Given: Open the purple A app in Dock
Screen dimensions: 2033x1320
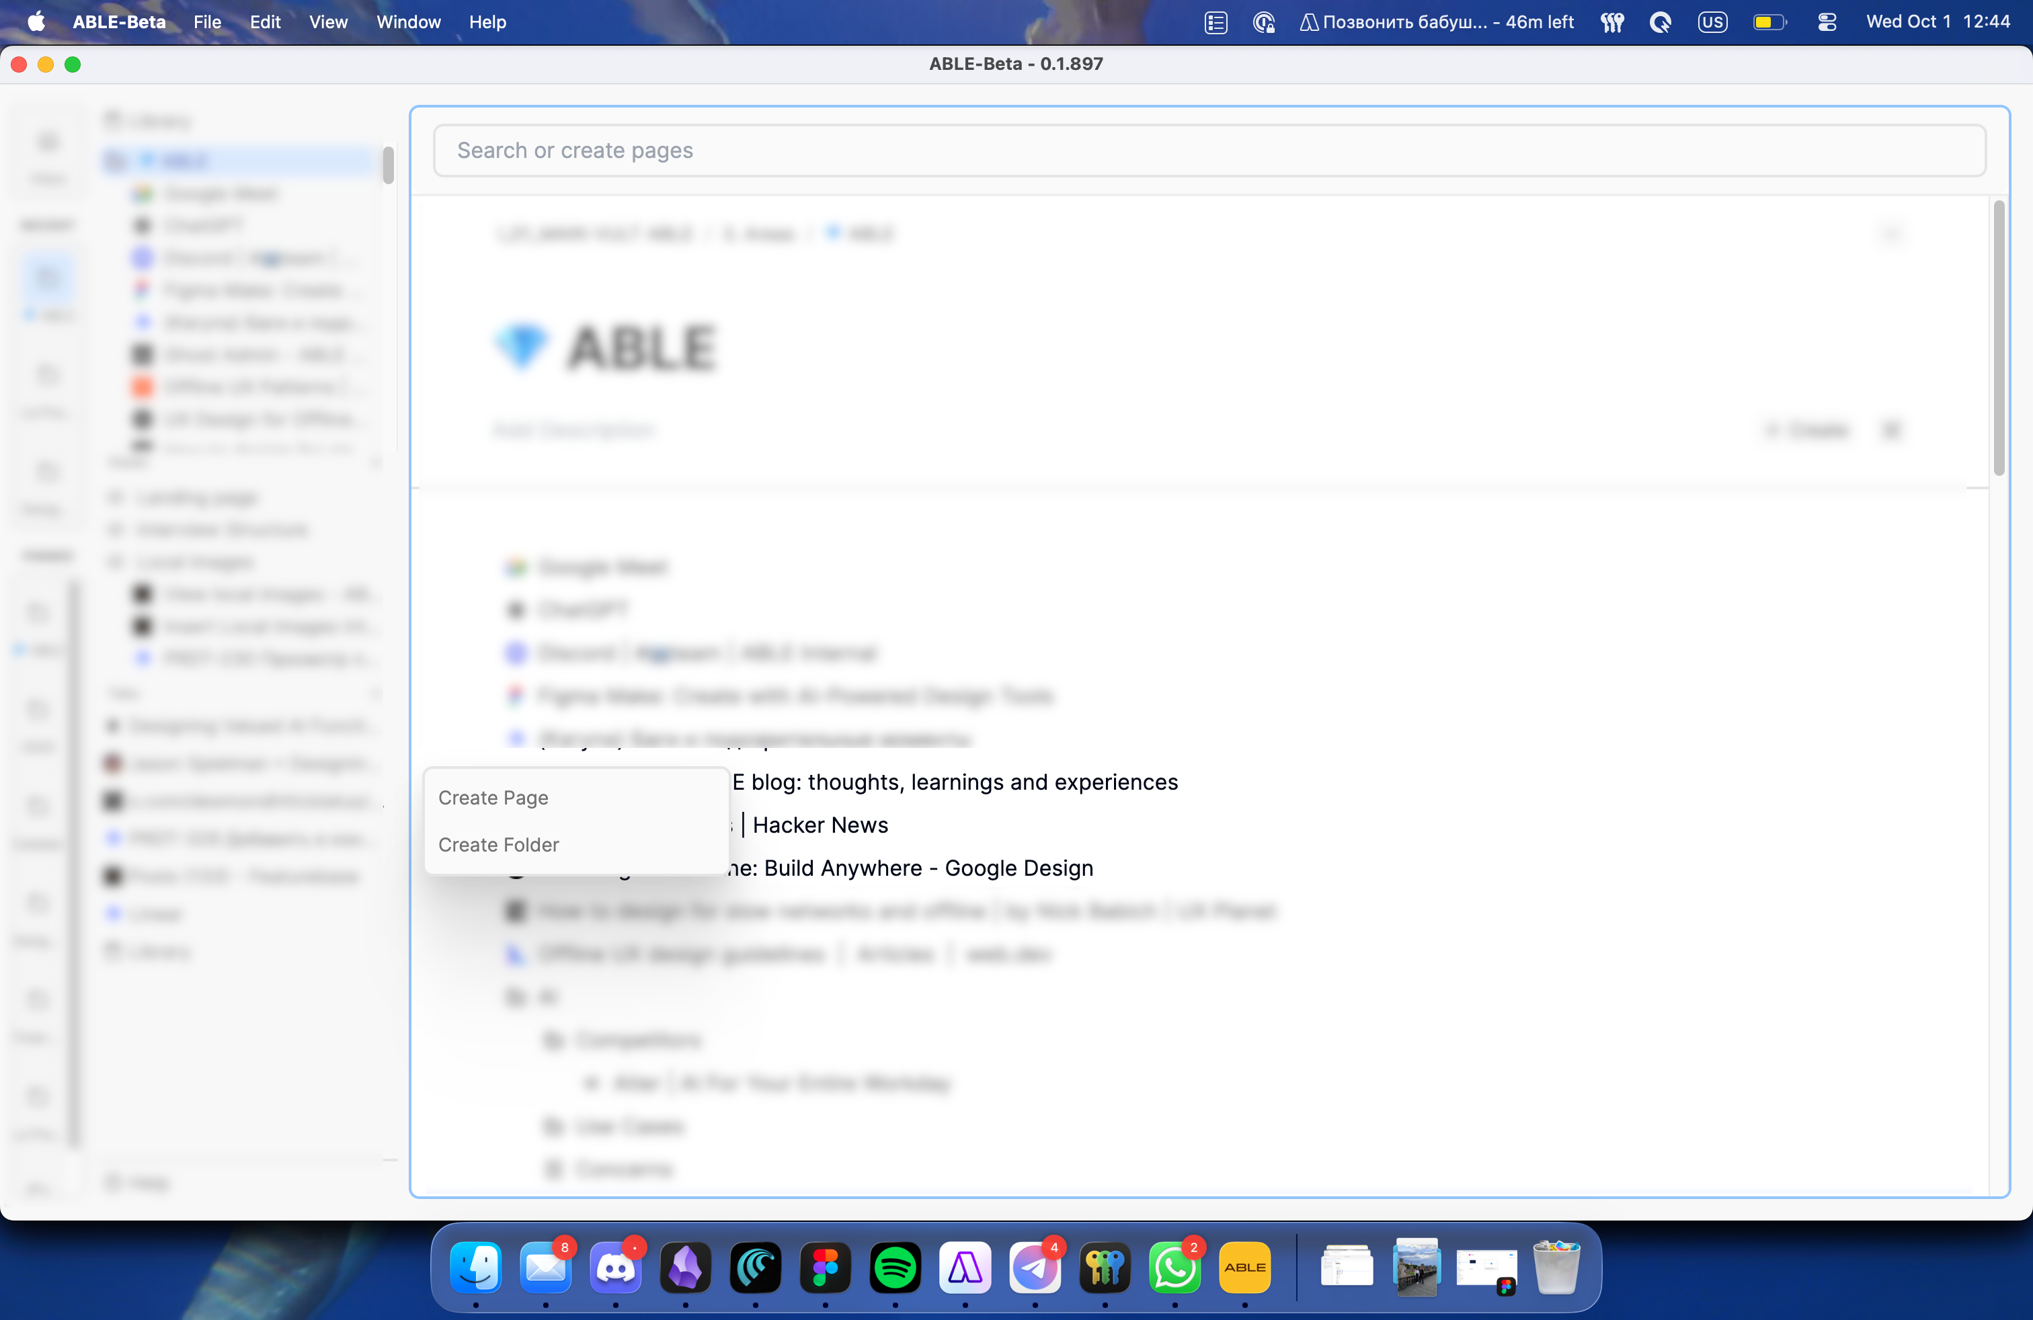Looking at the screenshot, I should point(965,1266).
